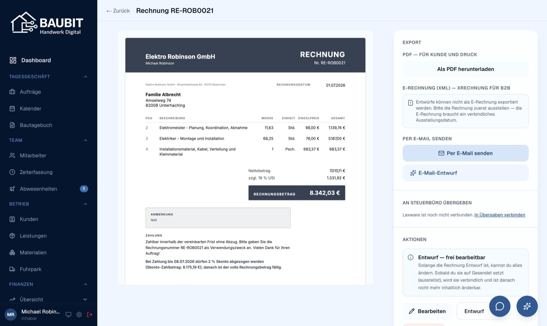547x326 pixels.
Task: Download invoice via Als PDF herunterladen
Action: click(465, 69)
